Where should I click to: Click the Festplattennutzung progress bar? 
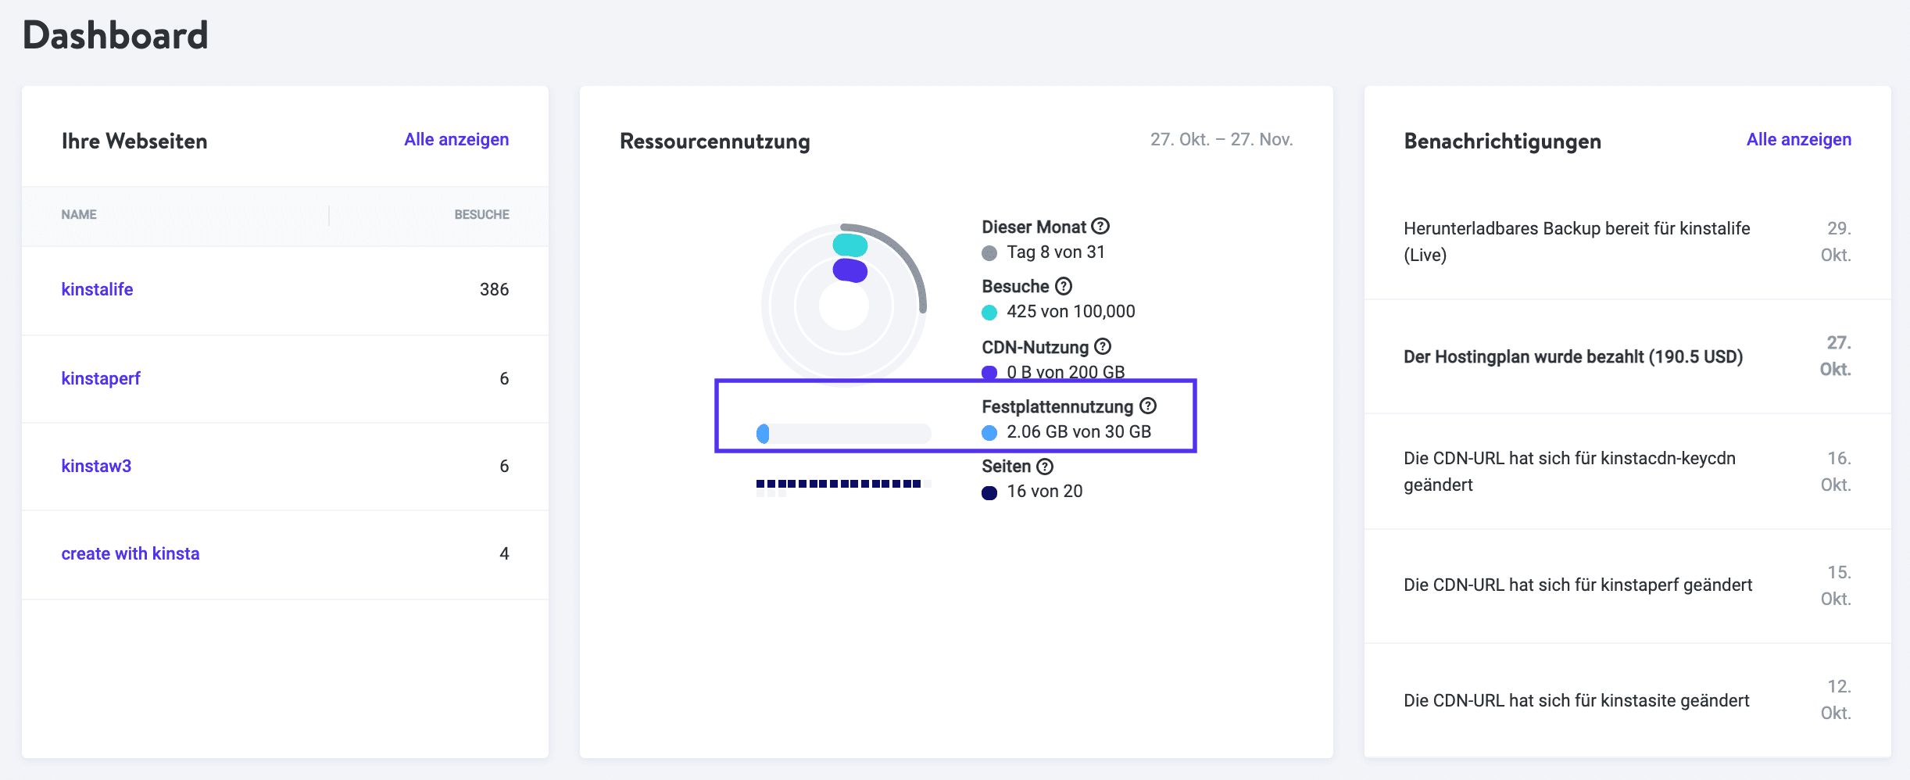tap(844, 433)
